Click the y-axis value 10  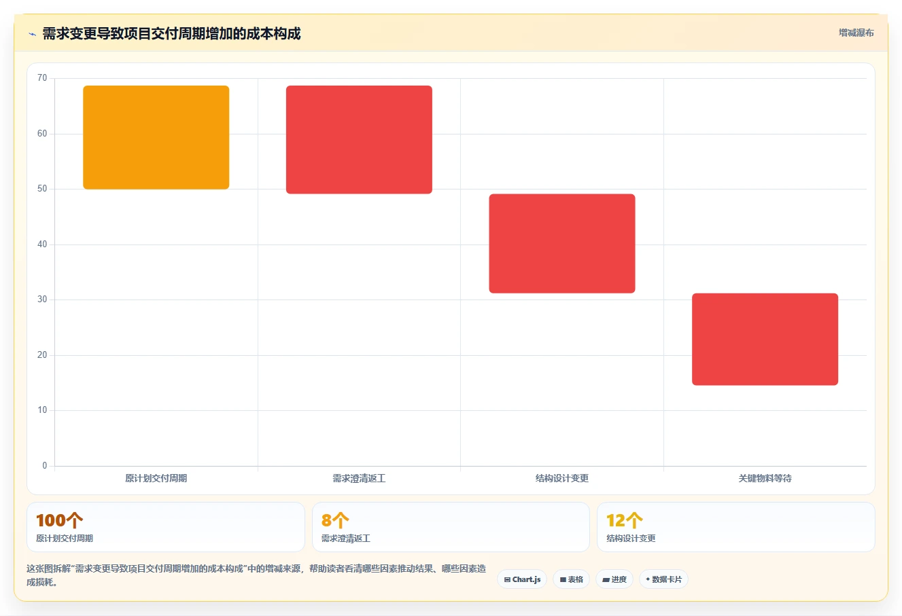tap(42, 410)
